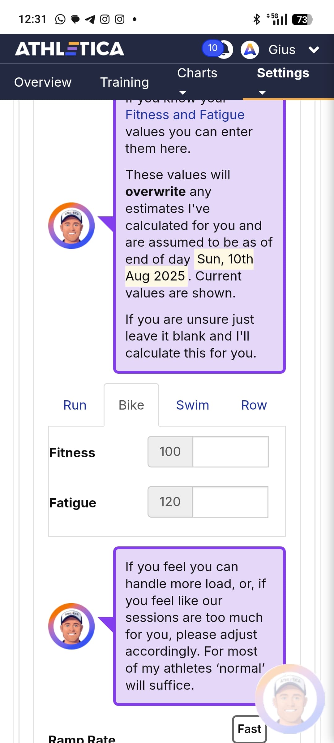Click coach avatar beside load advice
This screenshot has height=743, width=334.
(71, 626)
